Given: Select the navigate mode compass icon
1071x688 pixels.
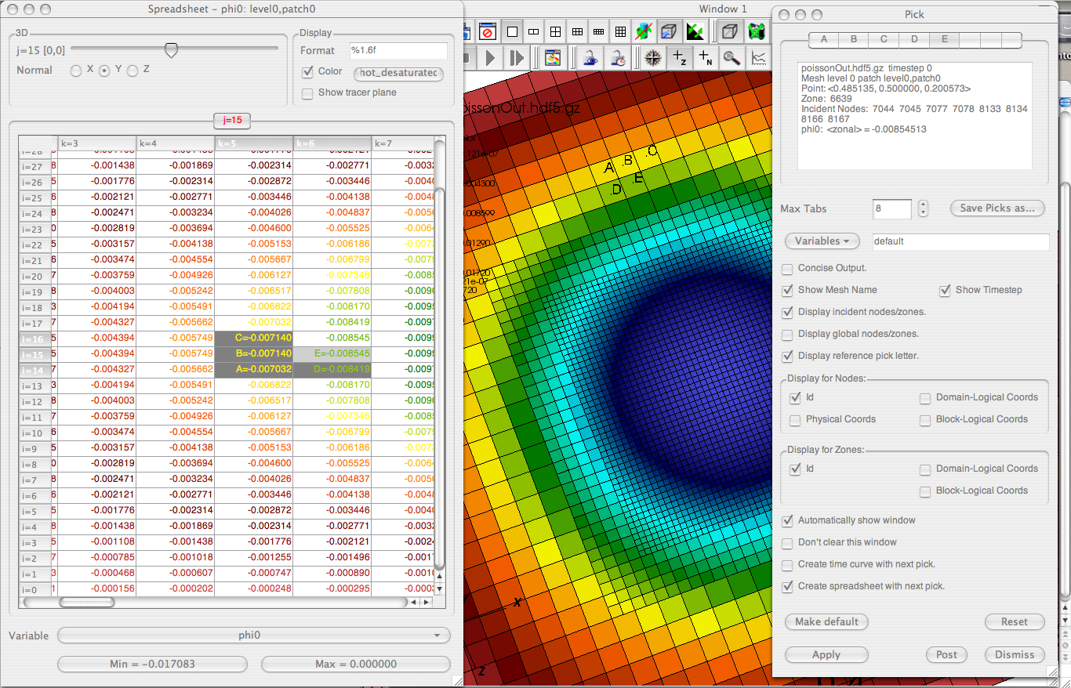Looking at the screenshot, I should click(x=652, y=57).
